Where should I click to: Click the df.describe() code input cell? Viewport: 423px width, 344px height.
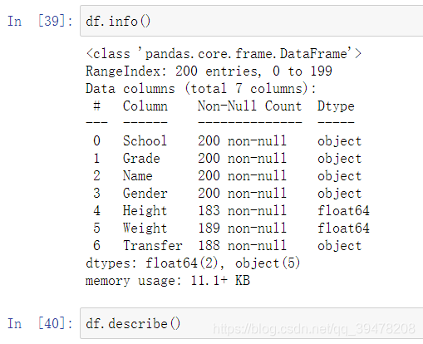[252, 323]
